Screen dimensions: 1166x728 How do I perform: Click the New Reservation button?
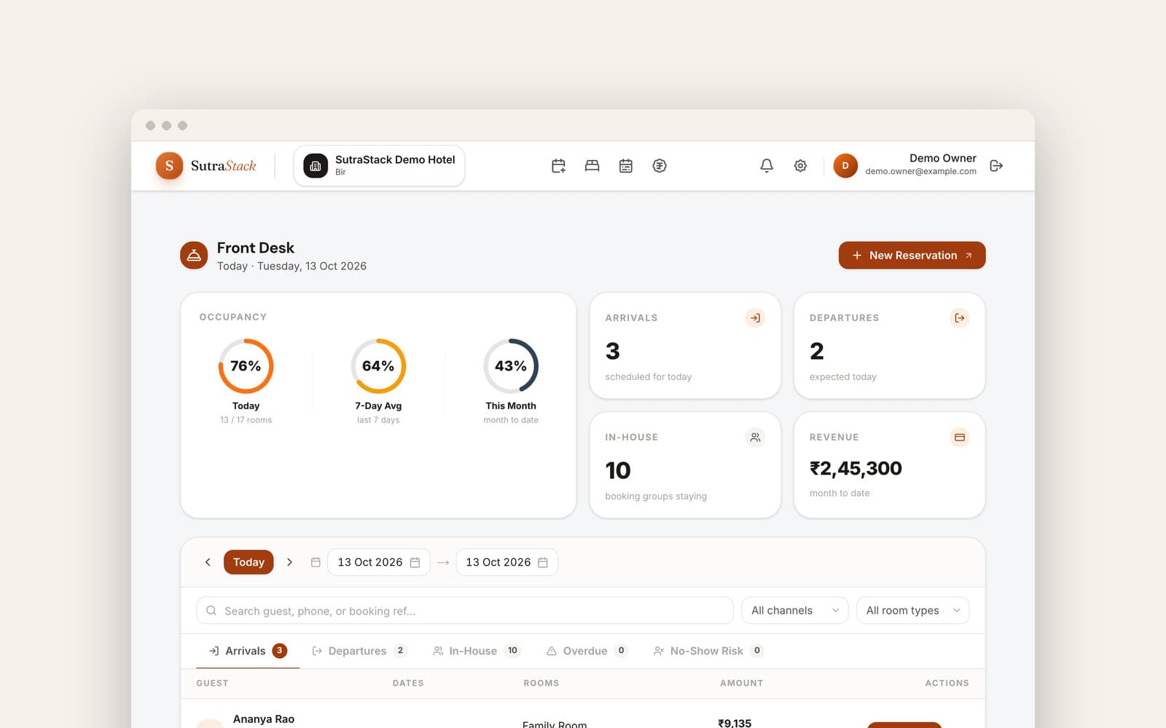pos(912,256)
